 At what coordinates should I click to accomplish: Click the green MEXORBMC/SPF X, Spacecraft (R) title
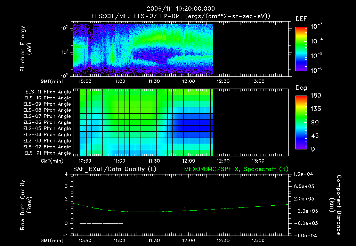click(236, 169)
